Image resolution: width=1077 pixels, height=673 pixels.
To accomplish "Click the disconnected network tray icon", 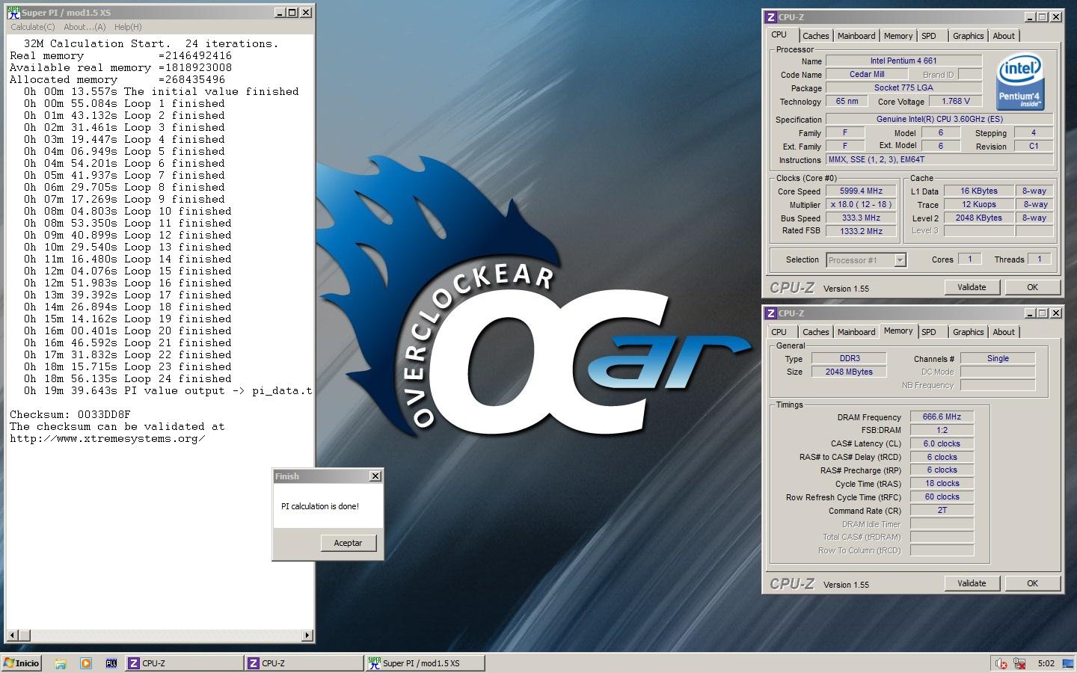I will coord(1019,663).
